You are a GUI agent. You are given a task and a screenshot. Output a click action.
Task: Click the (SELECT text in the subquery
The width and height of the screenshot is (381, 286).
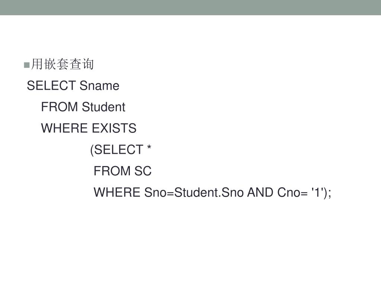(116, 150)
